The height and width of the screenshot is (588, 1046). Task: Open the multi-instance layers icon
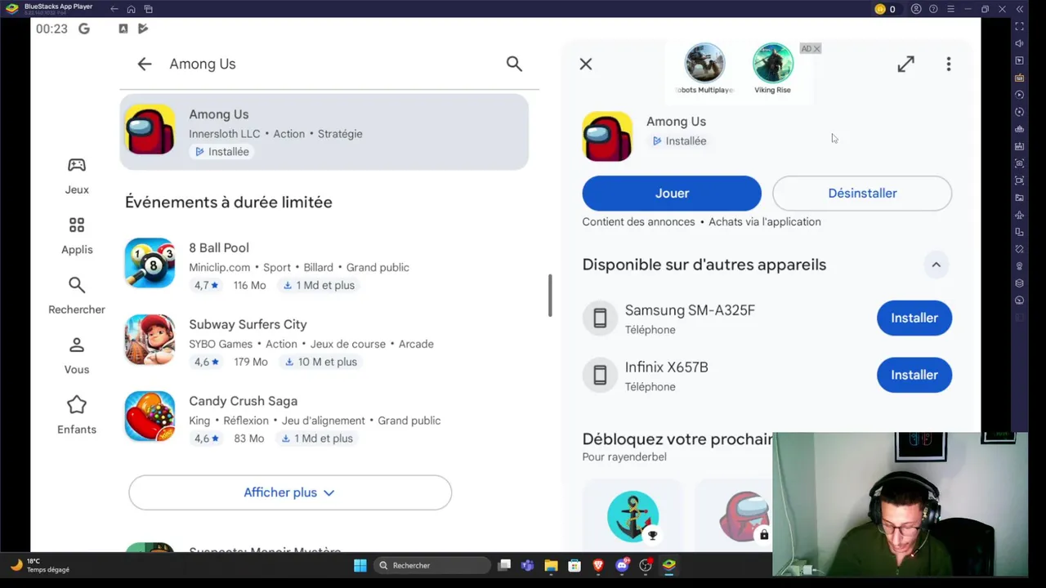click(x=1019, y=283)
